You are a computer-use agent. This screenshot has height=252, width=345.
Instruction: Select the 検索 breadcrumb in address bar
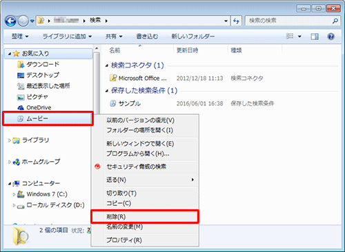[x=95, y=21]
